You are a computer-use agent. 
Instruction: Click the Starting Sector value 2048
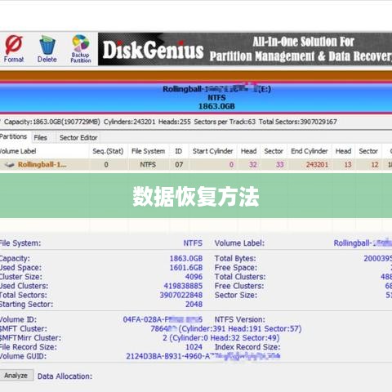(194, 304)
